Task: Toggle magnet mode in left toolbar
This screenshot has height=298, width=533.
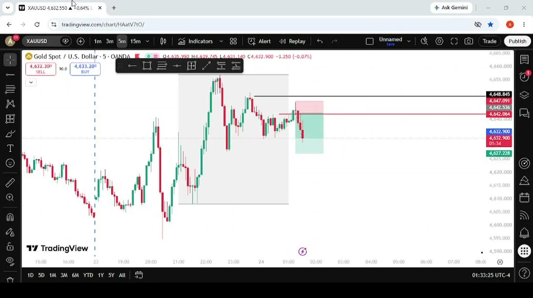Action: tap(10, 217)
